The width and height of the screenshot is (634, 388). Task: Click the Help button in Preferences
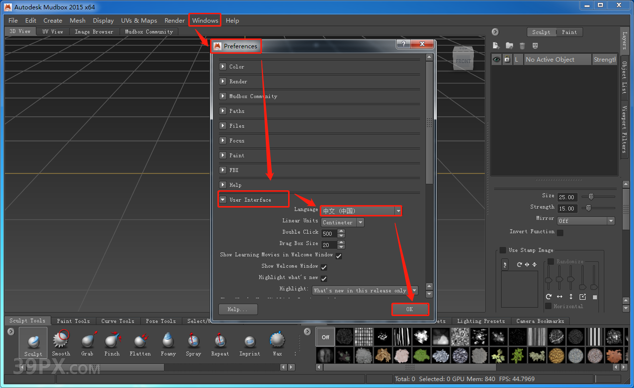[x=237, y=309]
